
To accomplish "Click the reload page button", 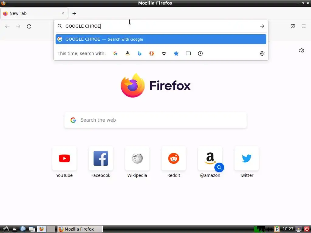I will click(x=29, y=26).
